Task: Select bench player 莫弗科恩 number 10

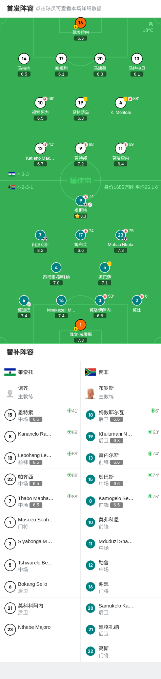Action: point(121,522)
